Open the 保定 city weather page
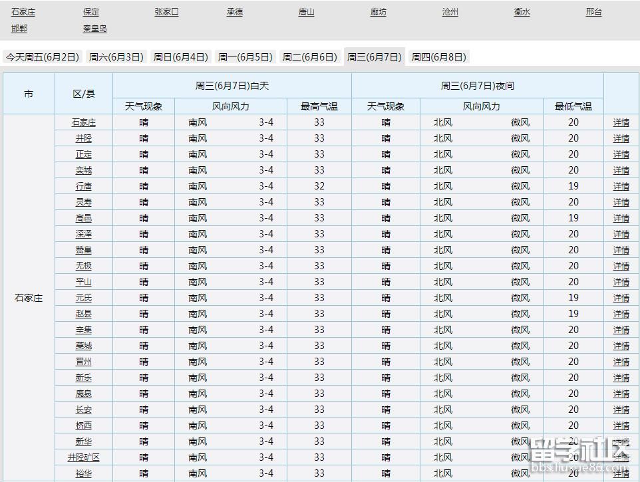This screenshot has height=482, width=640. (x=91, y=11)
